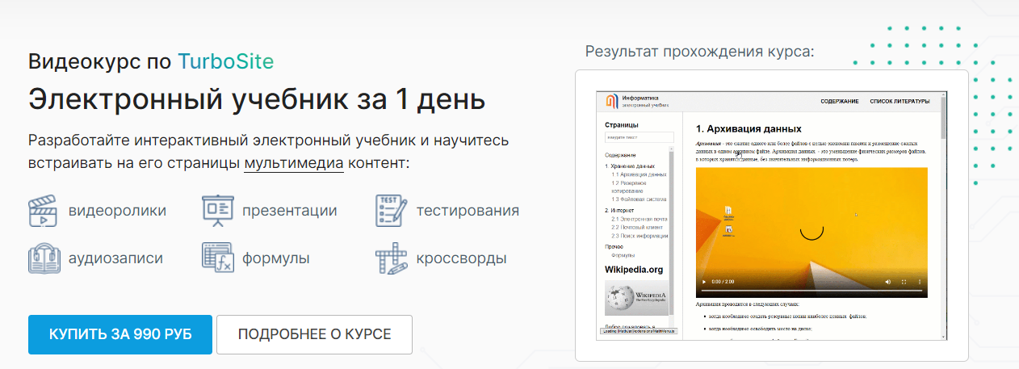The image size is (1019, 369).
Task: Select 2.1 Электронная почта in the page tree
Action: 639,219
